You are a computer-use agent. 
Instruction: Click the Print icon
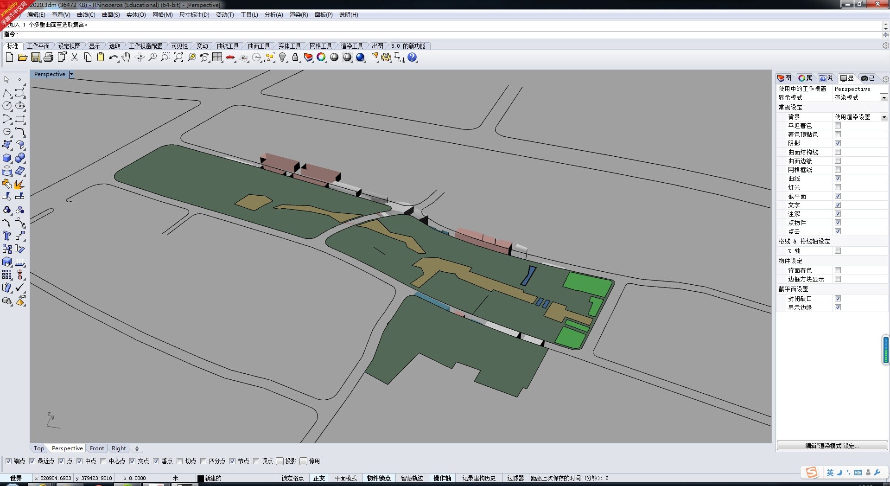pos(49,57)
